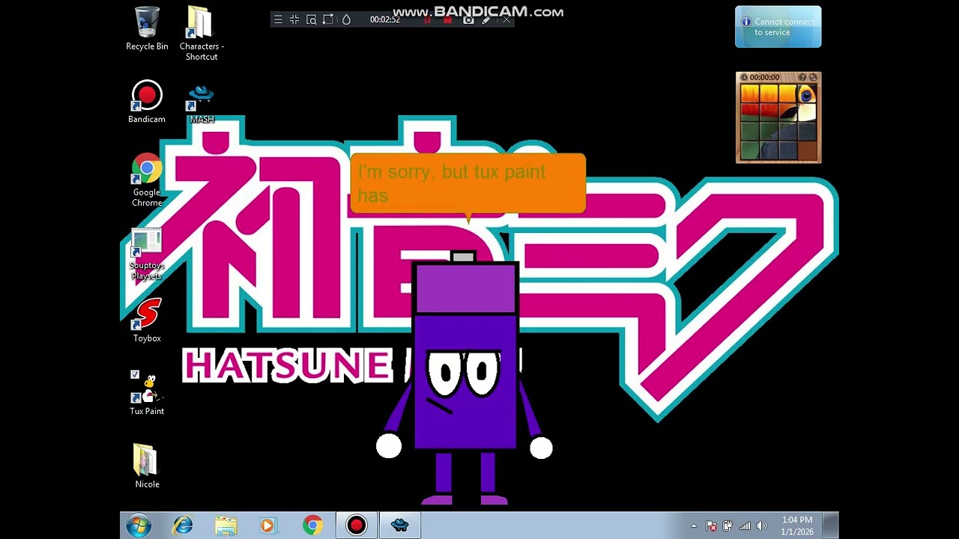Image resolution: width=959 pixels, height=539 pixels.
Task: Select the Bandicam desktop shortcut
Action: click(147, 102)
